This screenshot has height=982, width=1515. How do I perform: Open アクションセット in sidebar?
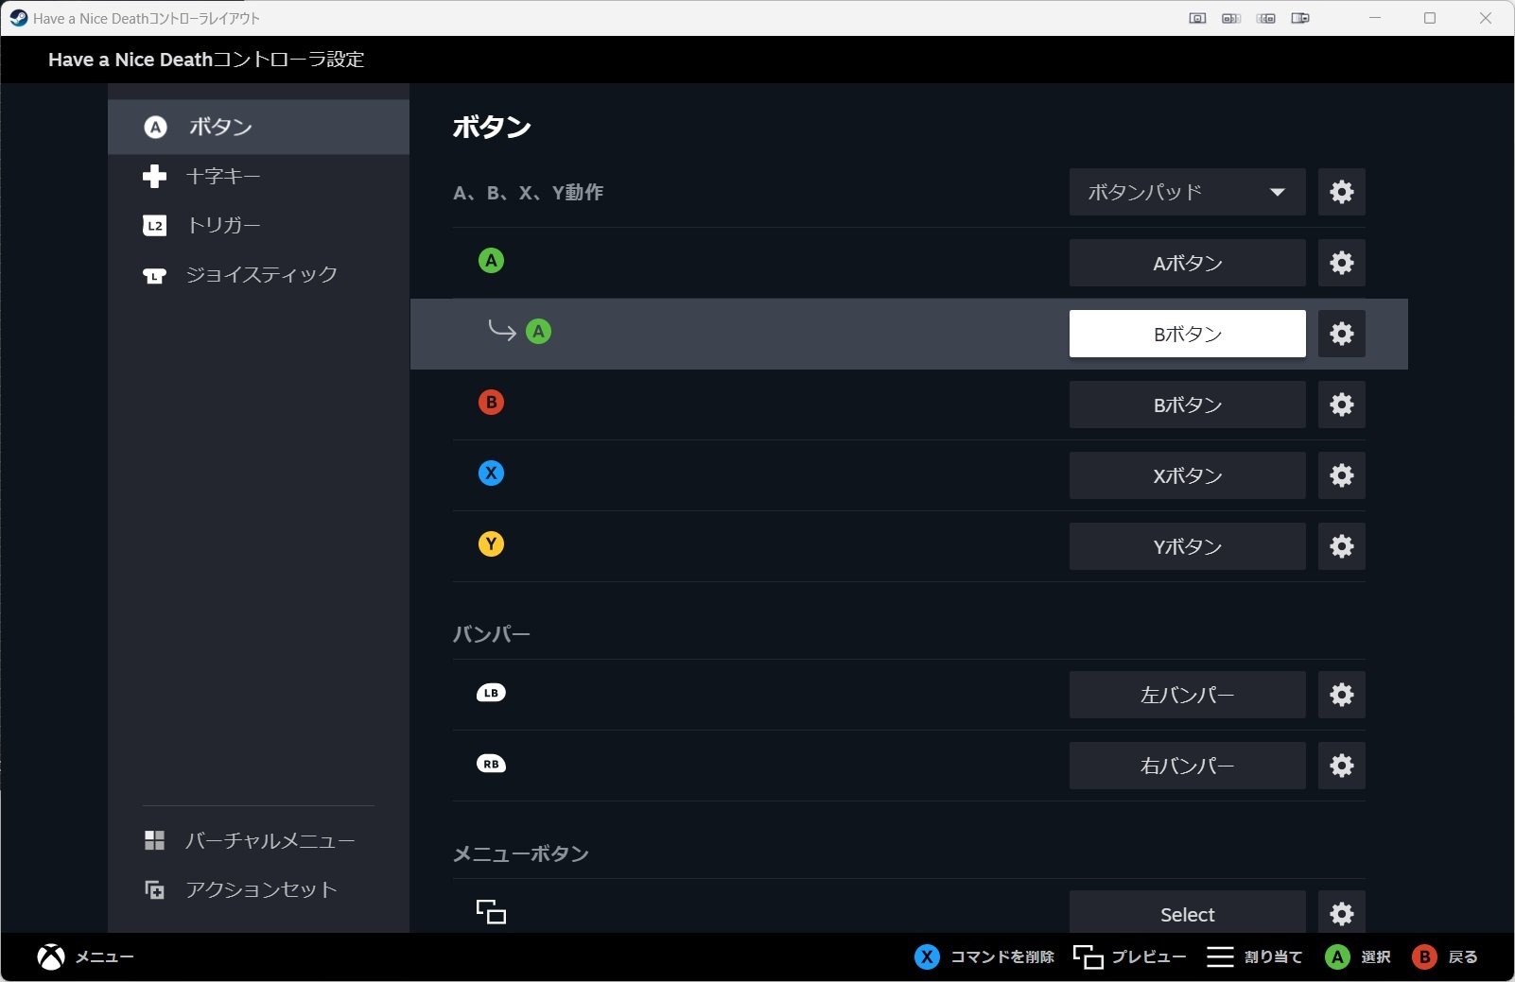click(x=258, y=889)
